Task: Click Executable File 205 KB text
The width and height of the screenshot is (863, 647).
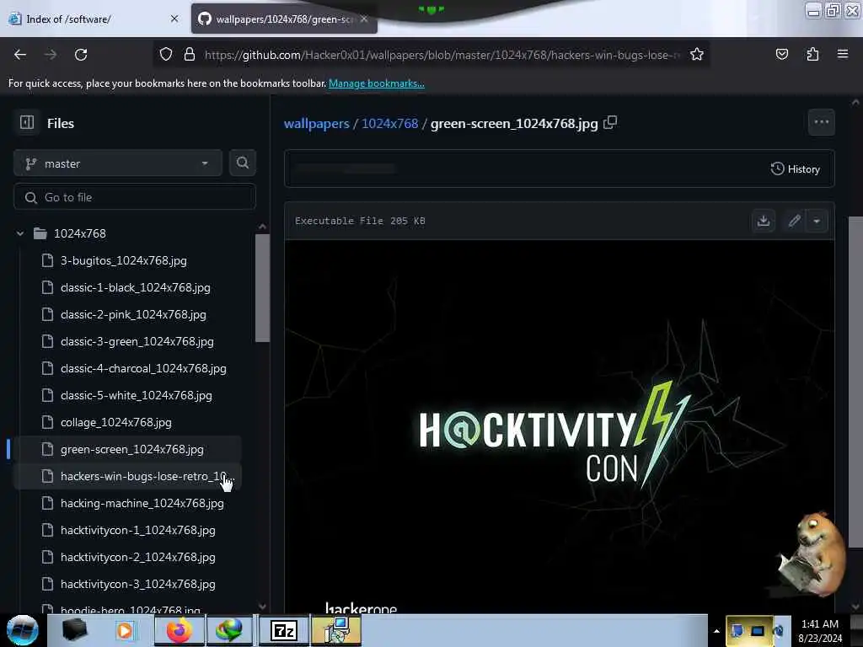Action: click(x=360, y=221)
